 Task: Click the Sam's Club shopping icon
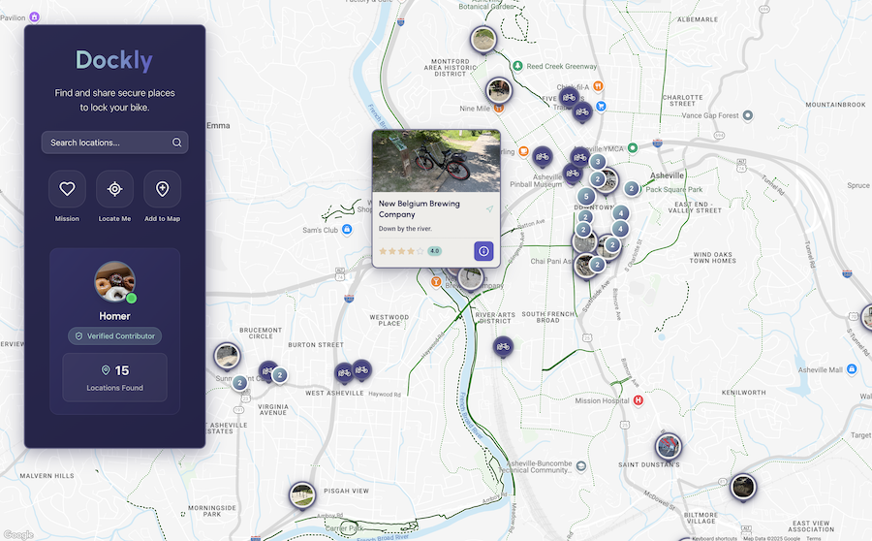click(x=347, y=230)
